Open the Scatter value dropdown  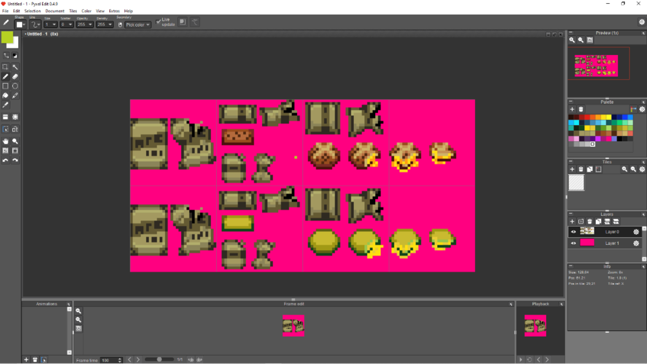(67, 25)
